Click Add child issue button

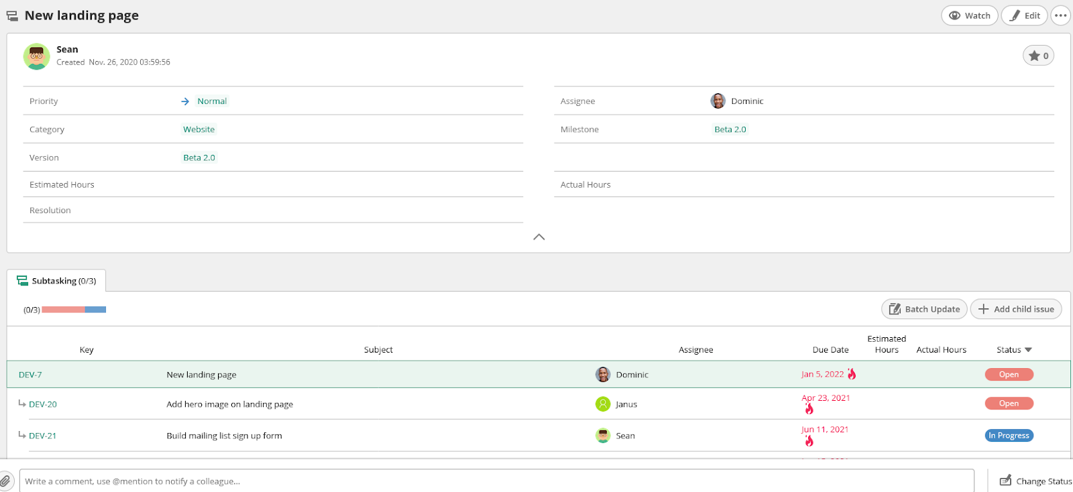[1015, 309]
